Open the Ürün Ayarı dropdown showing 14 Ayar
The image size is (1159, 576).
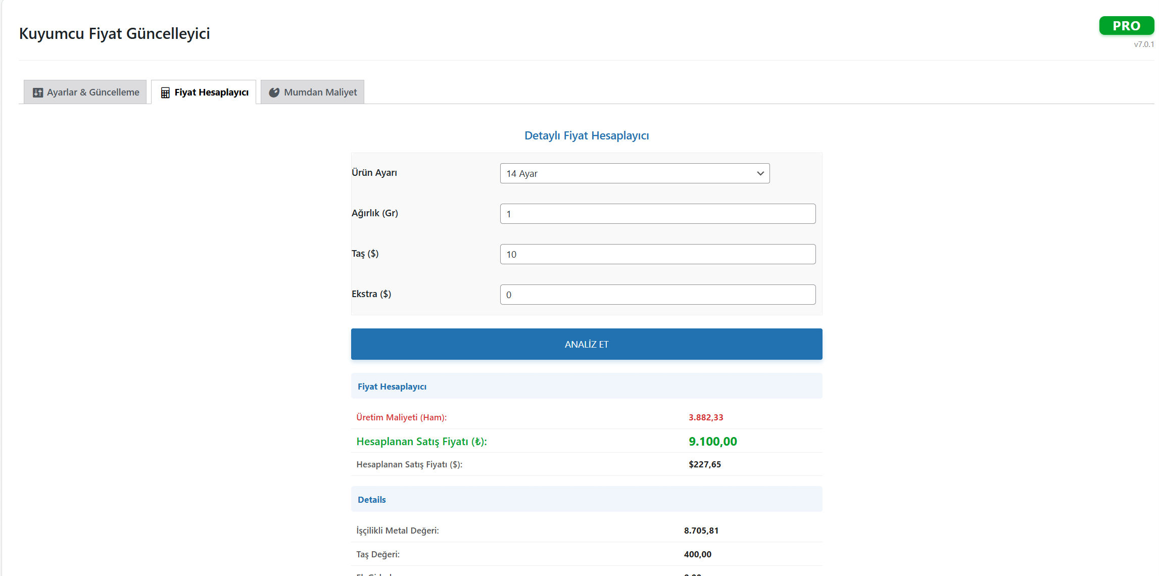pyautogui.click(x=635, y=173)
